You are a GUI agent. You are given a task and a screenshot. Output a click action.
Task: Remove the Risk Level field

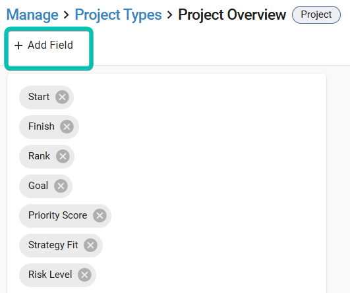coord(84,275)
